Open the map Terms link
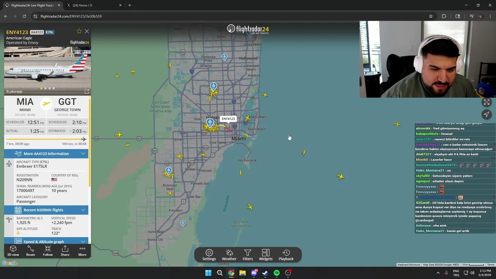The image size is (496, 279). 491,265
